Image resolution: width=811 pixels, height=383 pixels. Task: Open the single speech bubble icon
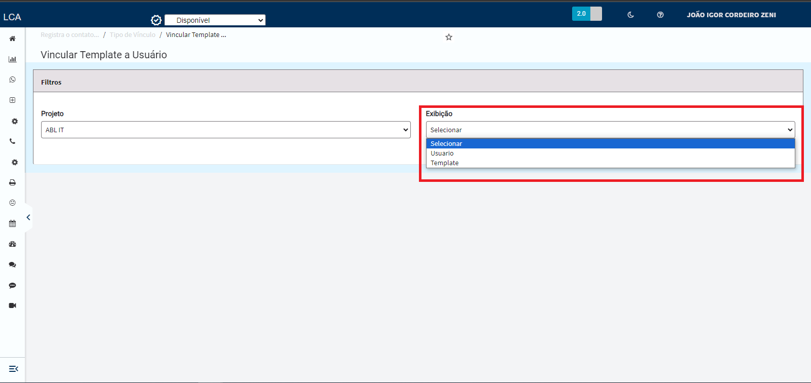click(12, 285)
